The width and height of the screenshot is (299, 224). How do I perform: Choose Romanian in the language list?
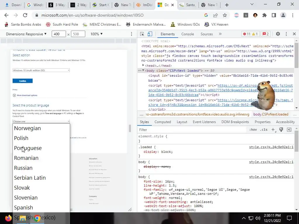(41, 158)
